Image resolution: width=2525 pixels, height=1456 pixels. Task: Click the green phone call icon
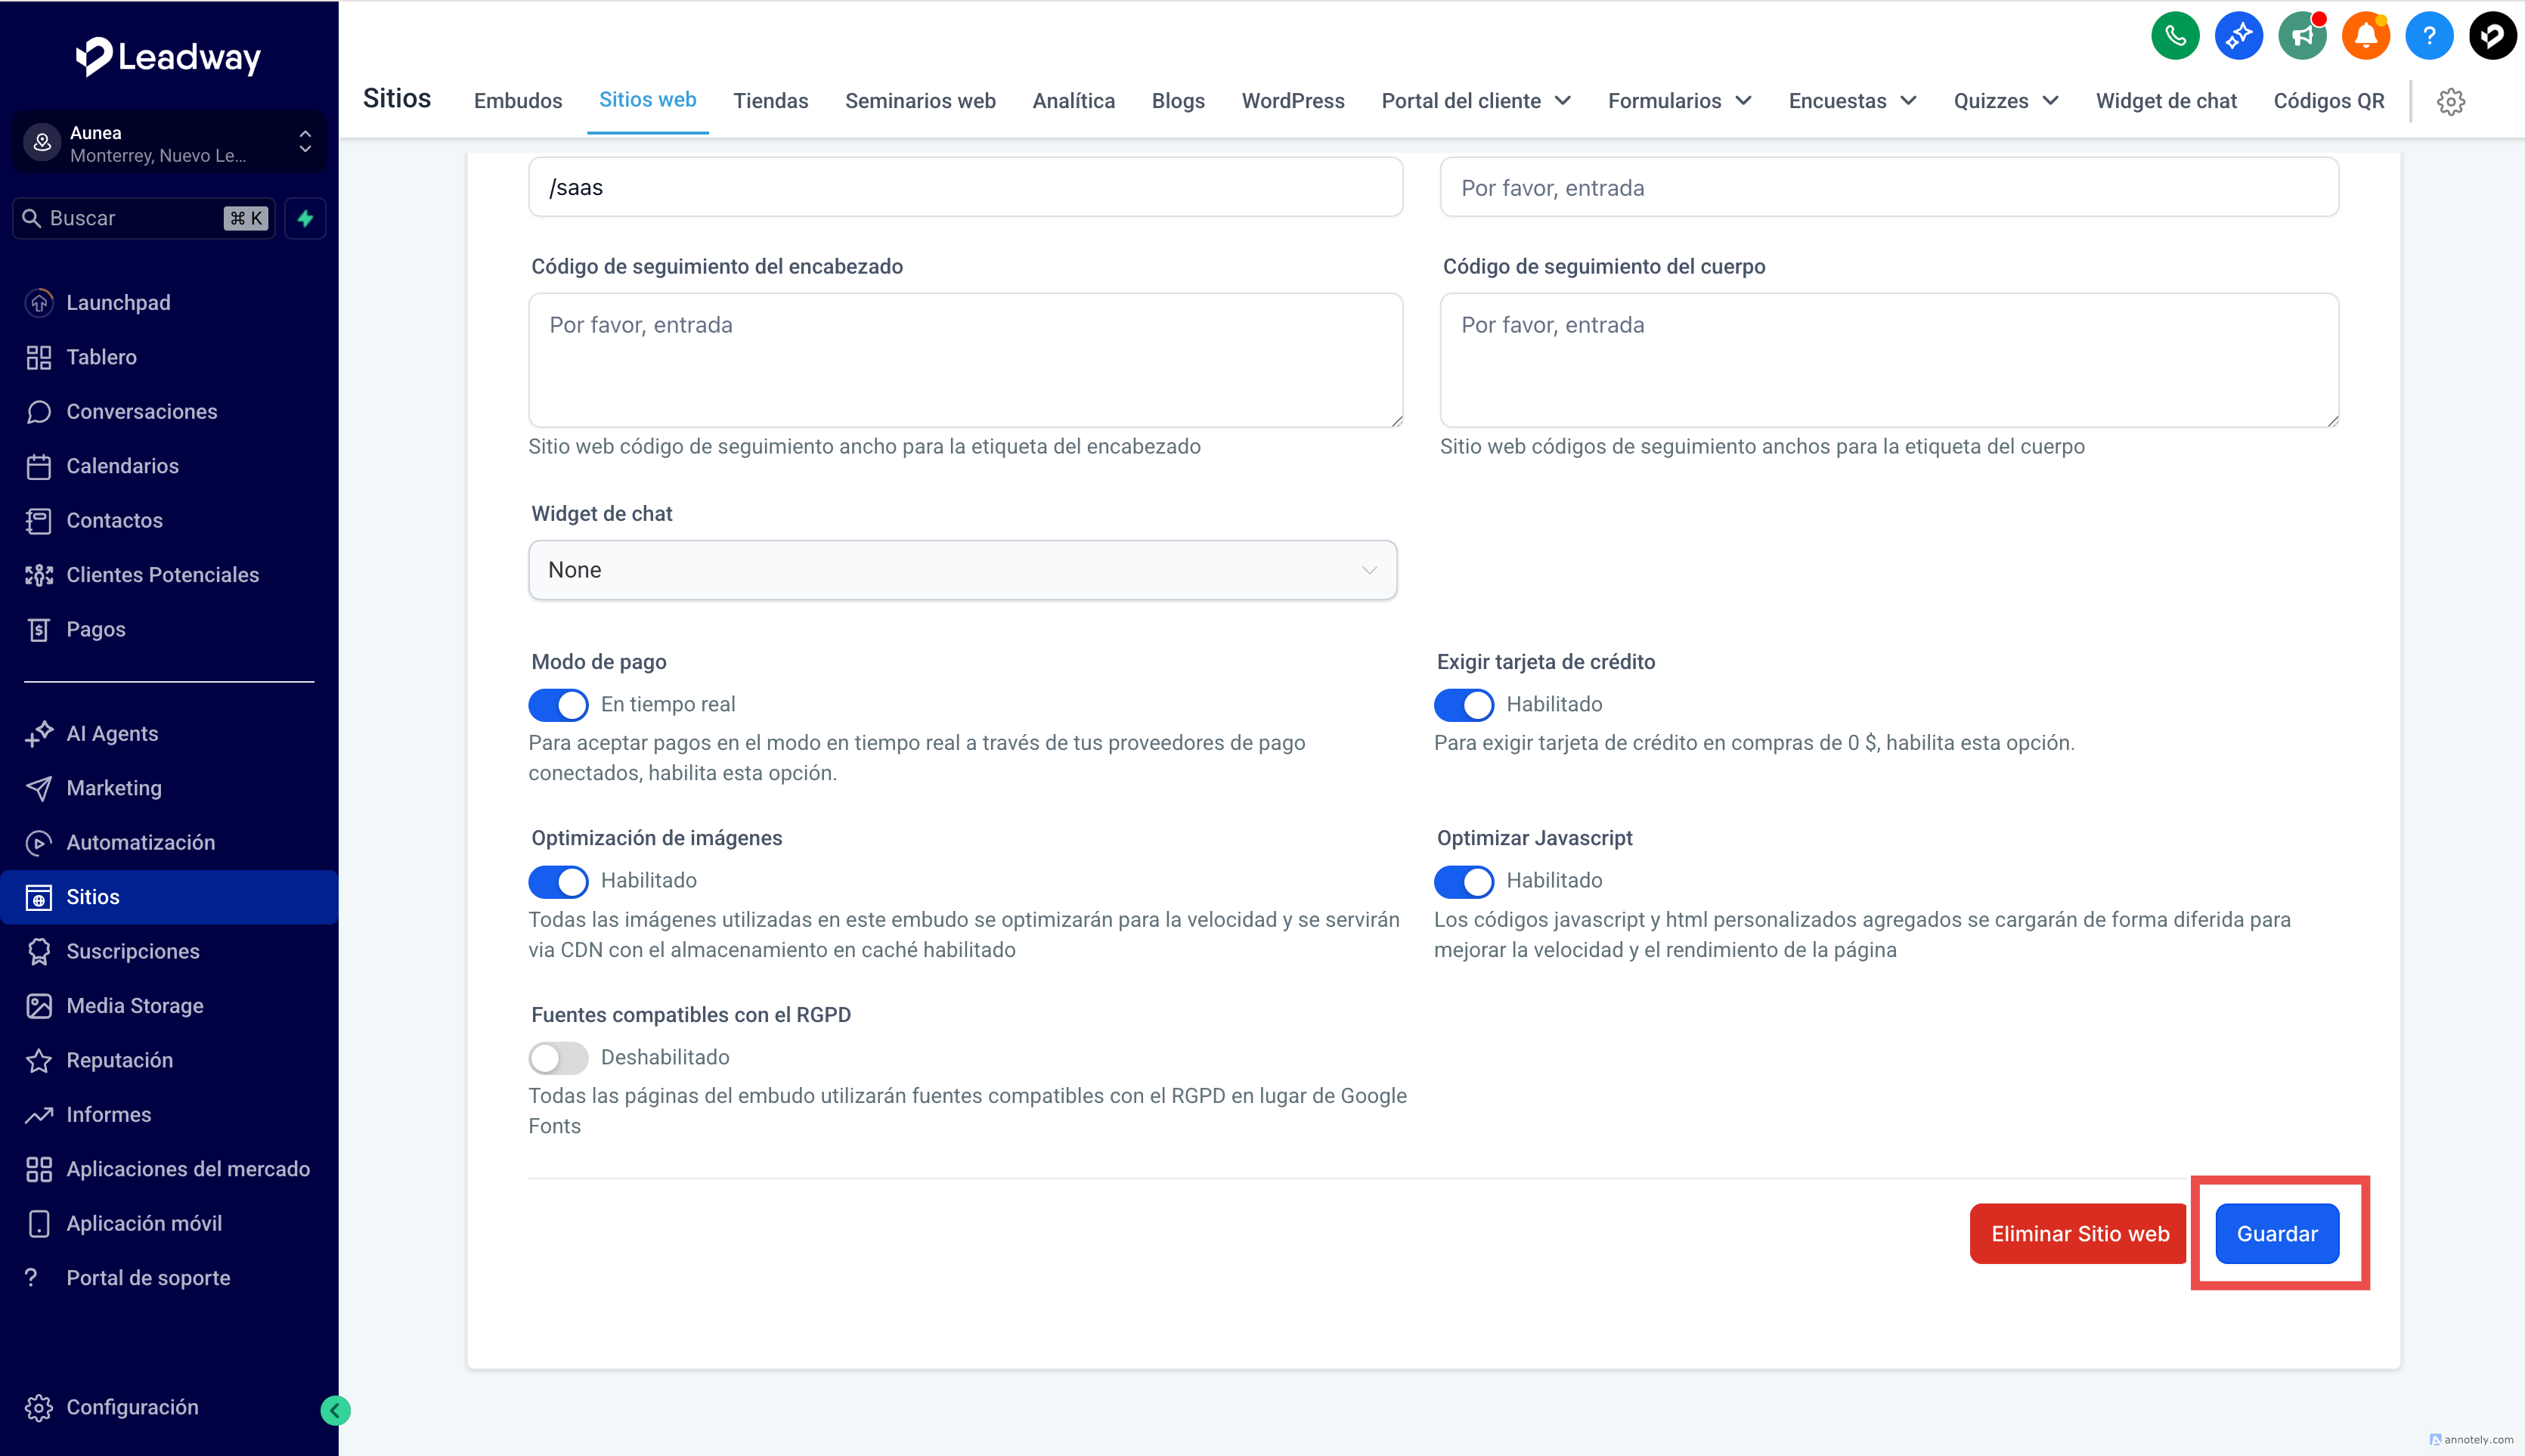(2174, 37)
